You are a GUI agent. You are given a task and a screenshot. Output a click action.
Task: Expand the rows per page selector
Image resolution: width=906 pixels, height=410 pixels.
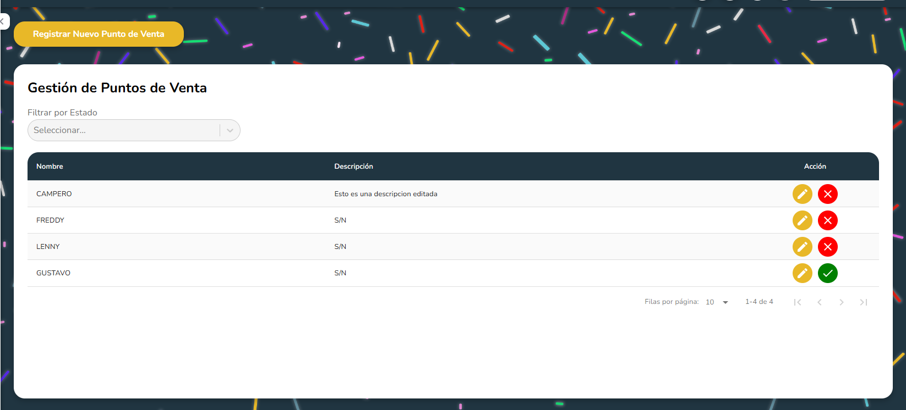[x=717, y=302]
